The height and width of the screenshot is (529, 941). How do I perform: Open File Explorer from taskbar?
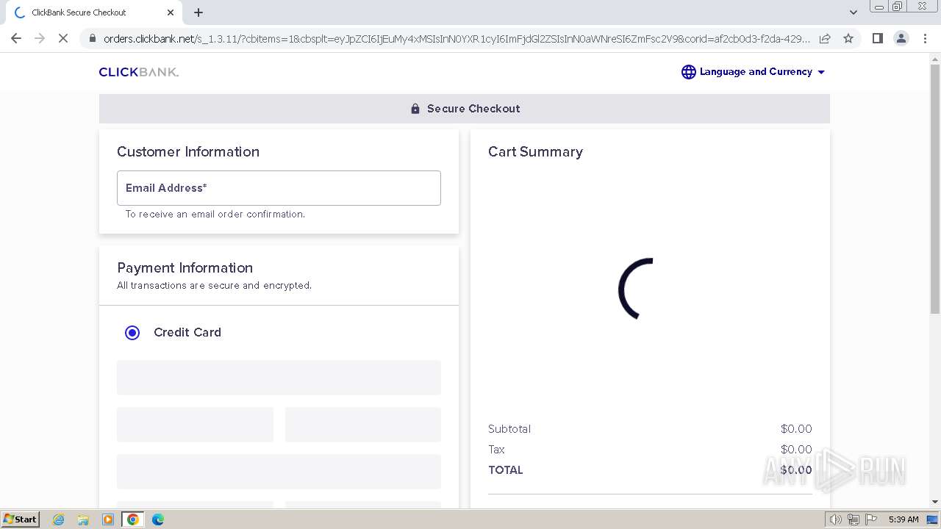[x=83, y=519]
